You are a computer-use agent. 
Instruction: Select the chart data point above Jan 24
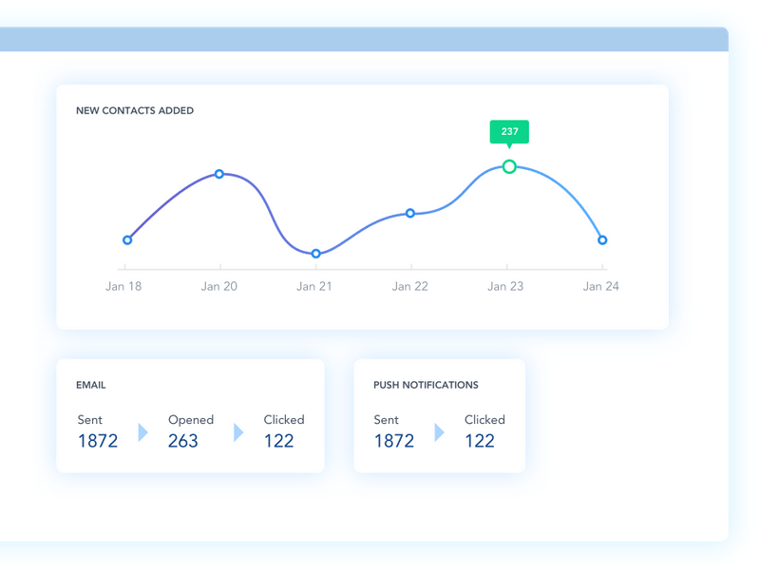602,240
